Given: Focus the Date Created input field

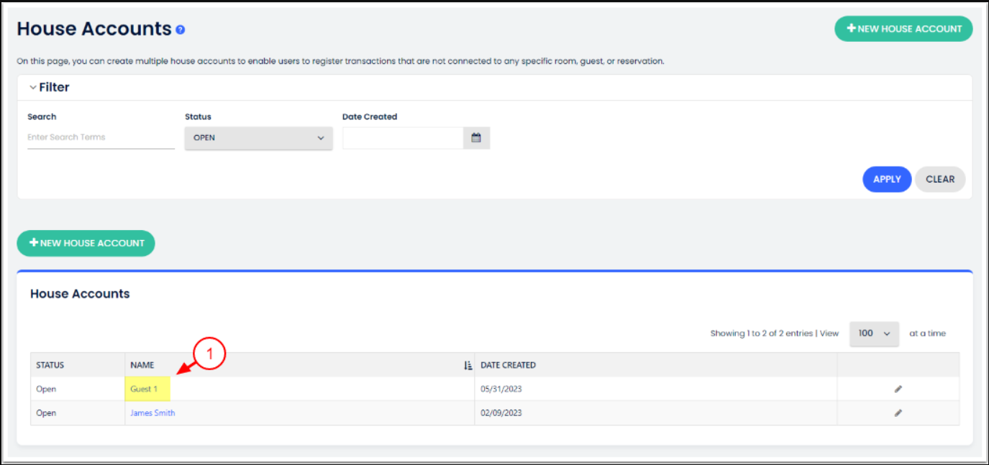Looking at the screenshot, I should pos(403,138).
